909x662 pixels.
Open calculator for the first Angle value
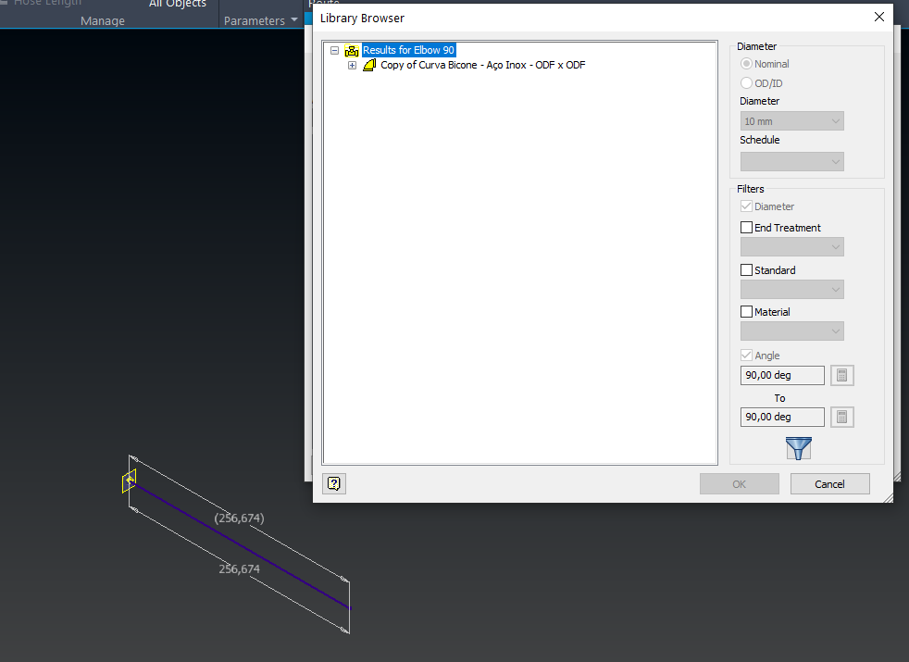coord(841,375)
